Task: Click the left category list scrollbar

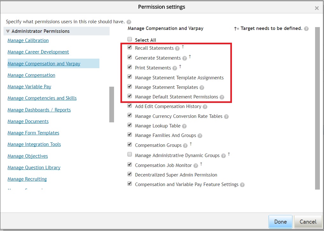Action: 112,104
